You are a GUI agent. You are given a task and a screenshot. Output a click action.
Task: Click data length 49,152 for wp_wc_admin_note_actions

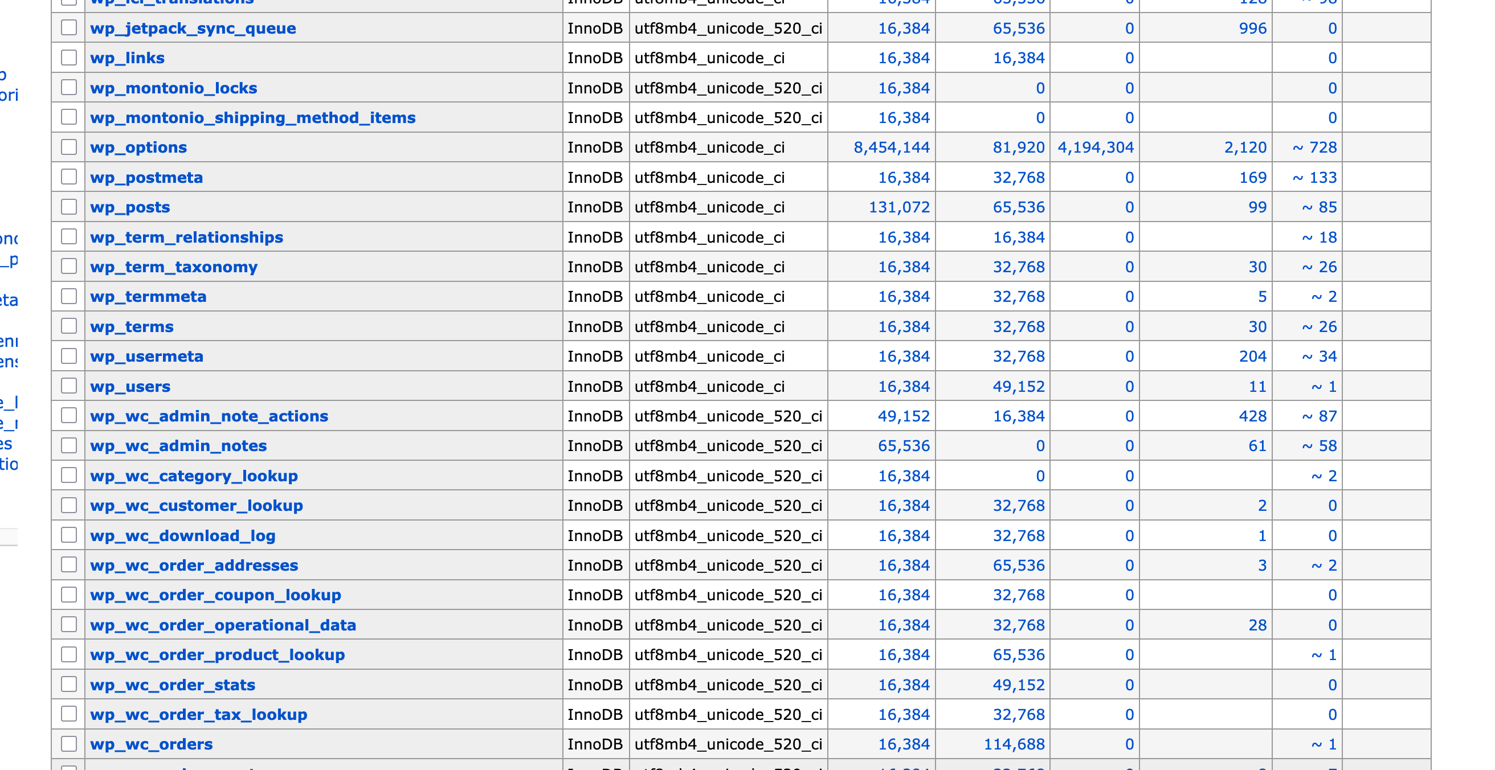pos(904,416)
